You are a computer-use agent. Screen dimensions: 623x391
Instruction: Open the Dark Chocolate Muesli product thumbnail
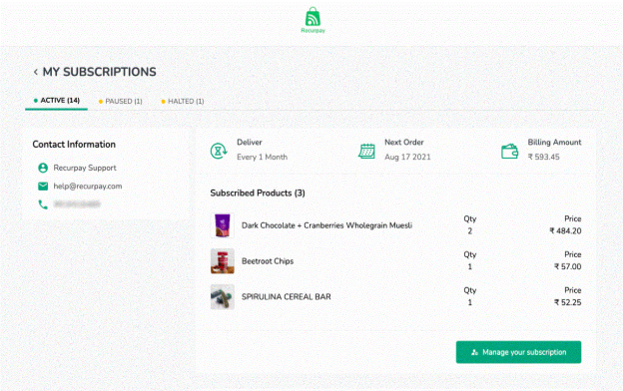[x=222, y=225]
